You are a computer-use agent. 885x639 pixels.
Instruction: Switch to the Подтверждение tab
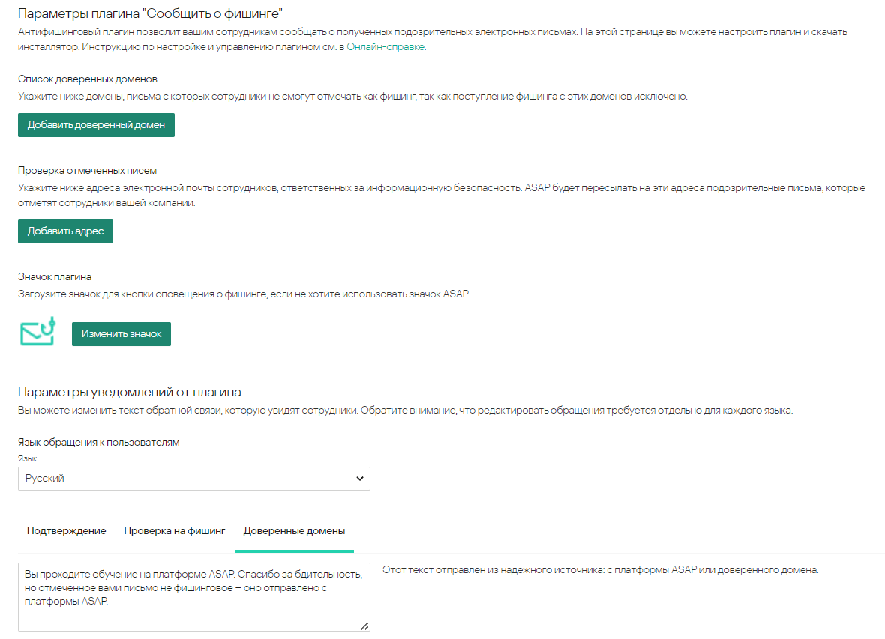click(x=66, y=531)
